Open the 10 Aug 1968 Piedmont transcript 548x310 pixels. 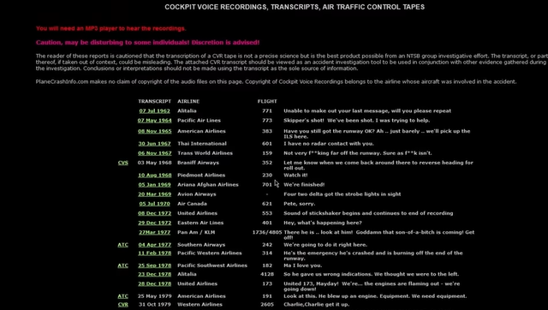(x=154, y=175)
